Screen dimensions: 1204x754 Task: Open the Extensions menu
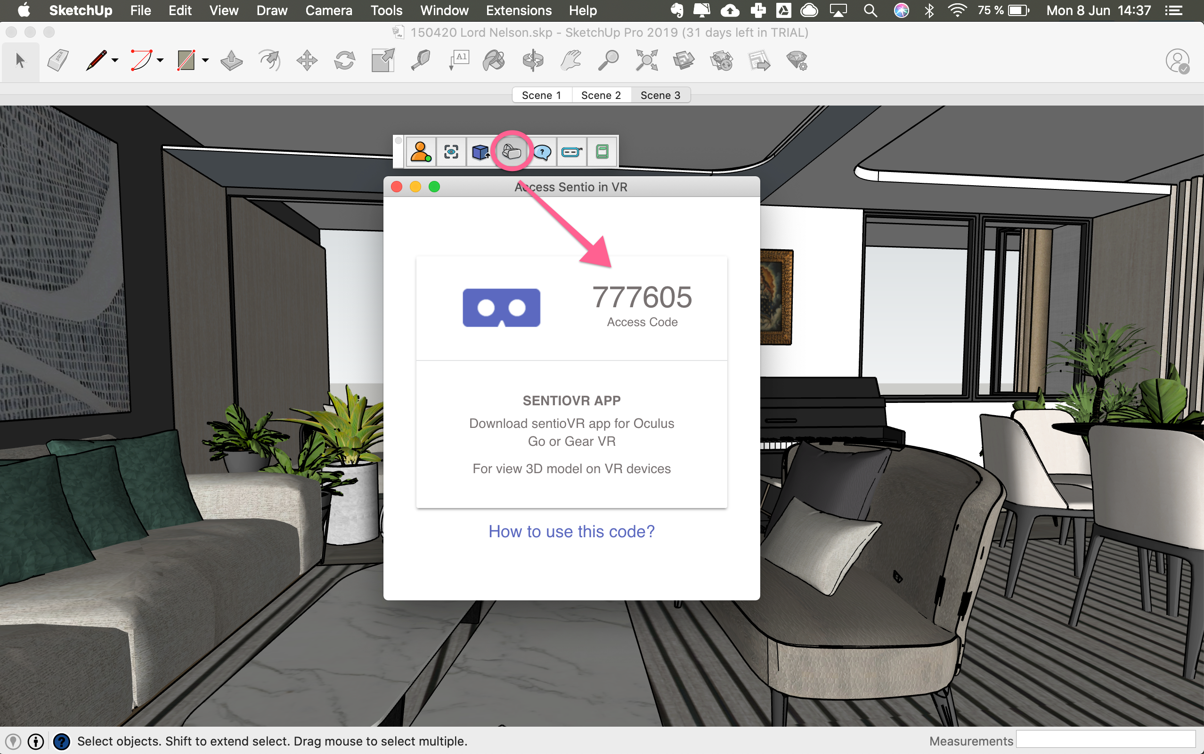[518, 10]
